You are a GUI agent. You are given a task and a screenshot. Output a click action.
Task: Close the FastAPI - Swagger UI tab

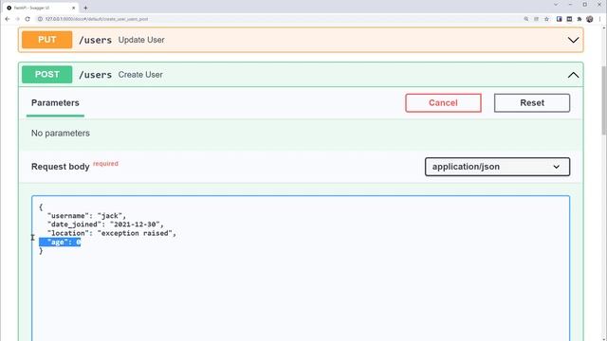(x=74, y=8)
